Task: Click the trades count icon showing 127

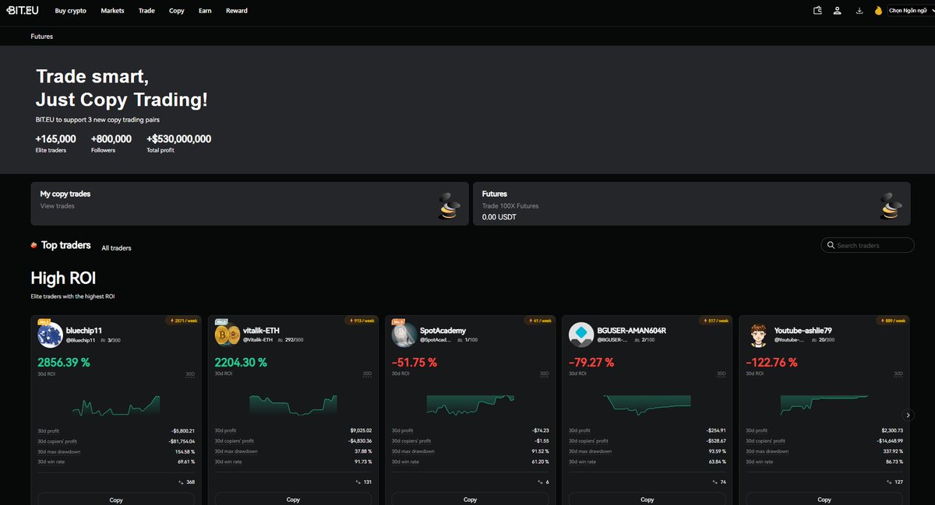Action: click(889, 482)
